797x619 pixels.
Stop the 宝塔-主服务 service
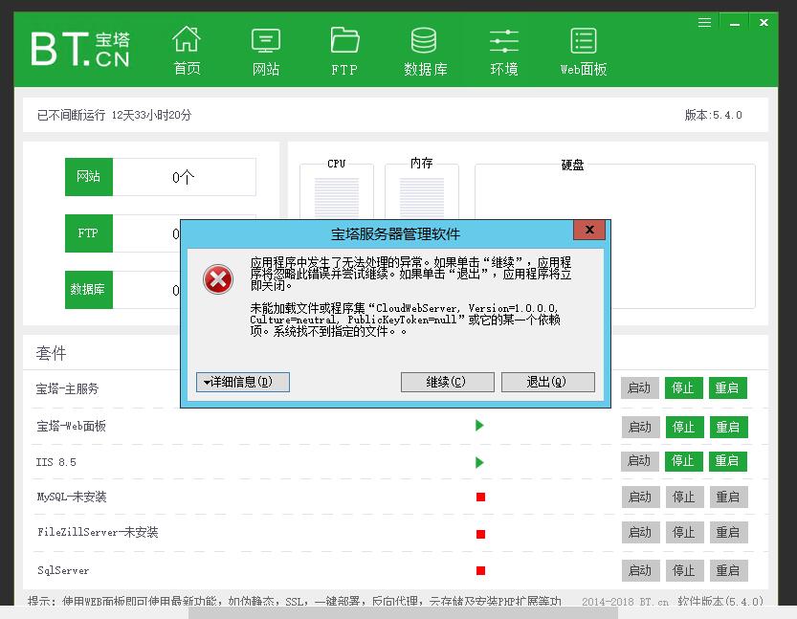(684, 388)
